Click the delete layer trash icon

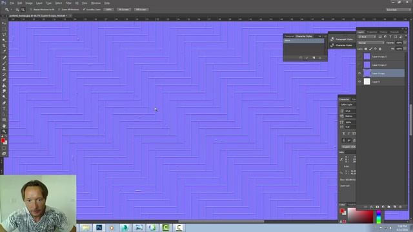coord(400,207)
